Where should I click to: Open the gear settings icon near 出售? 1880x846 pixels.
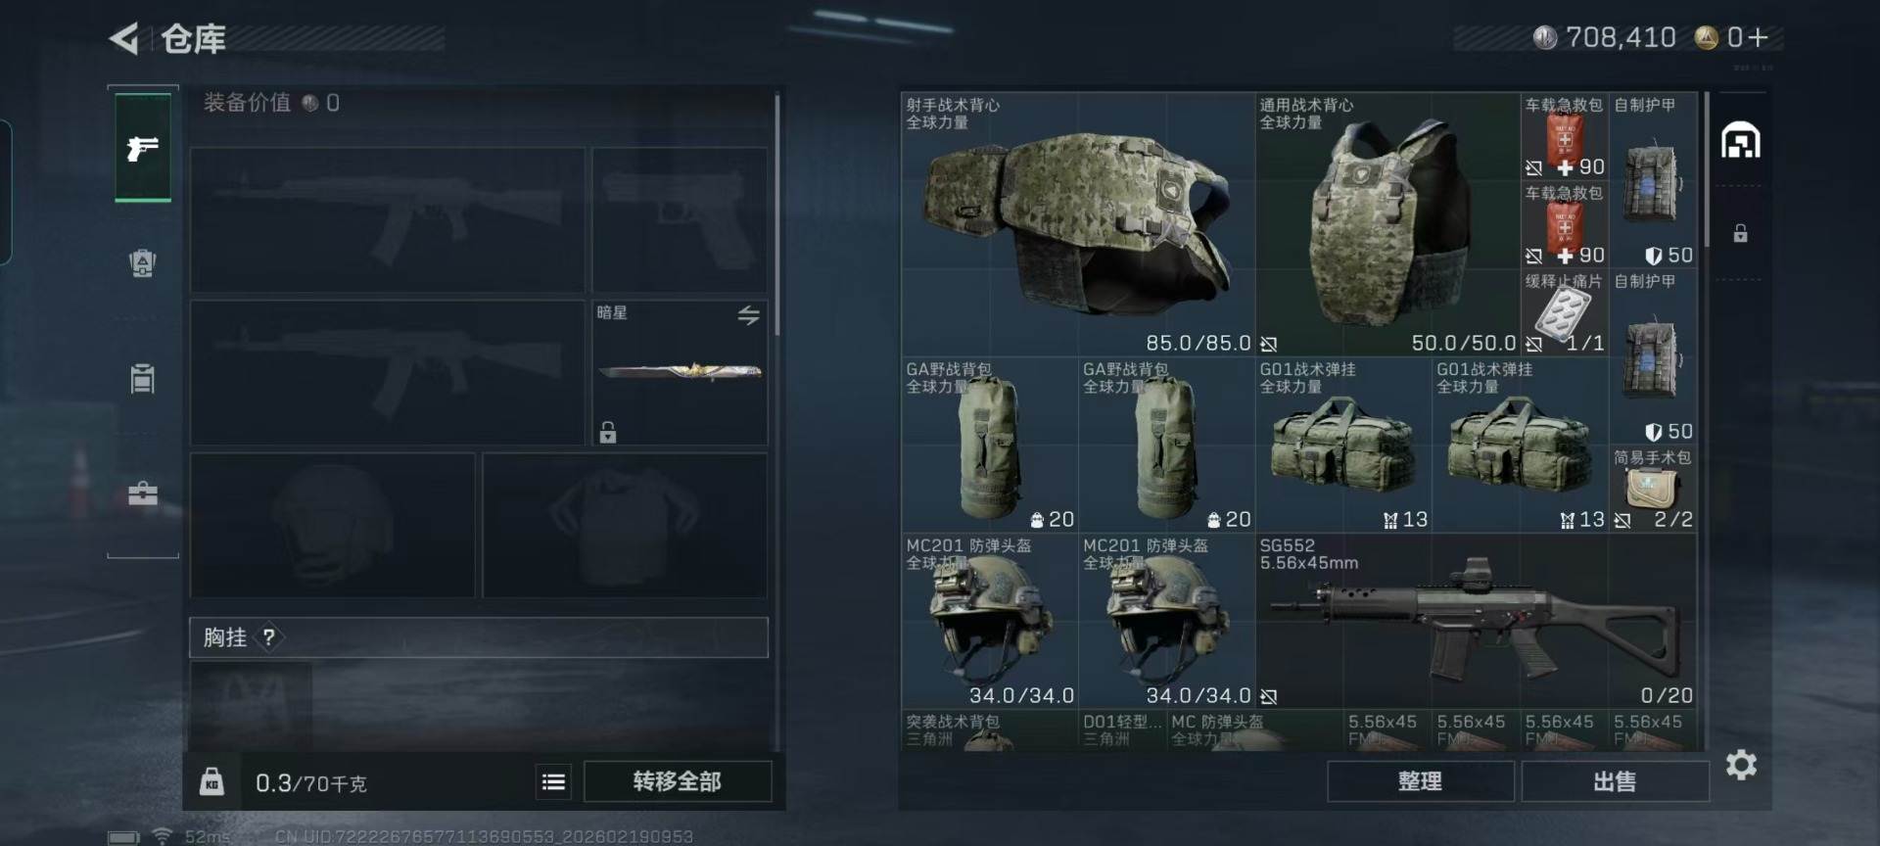point(1741,765)
